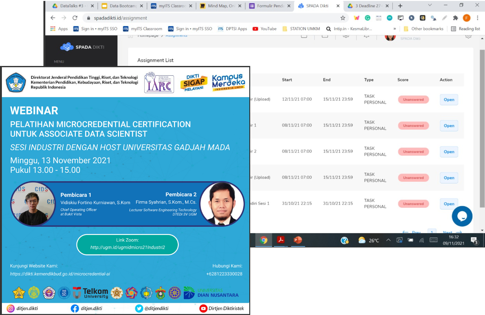Go back using the browser back arrow
This screenshot has width=485, height=315.
click(x=53, y=18)
